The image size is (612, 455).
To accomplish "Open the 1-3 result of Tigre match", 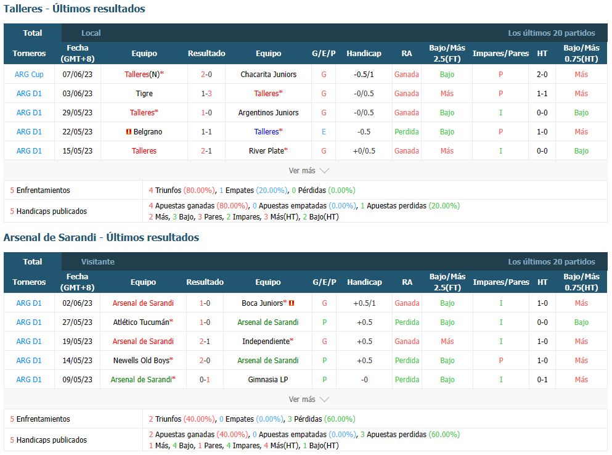I will [206, 93].
